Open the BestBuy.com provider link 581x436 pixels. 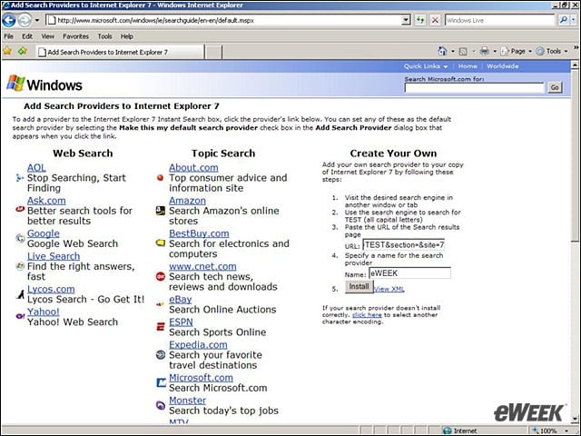[x=199, y=233]
